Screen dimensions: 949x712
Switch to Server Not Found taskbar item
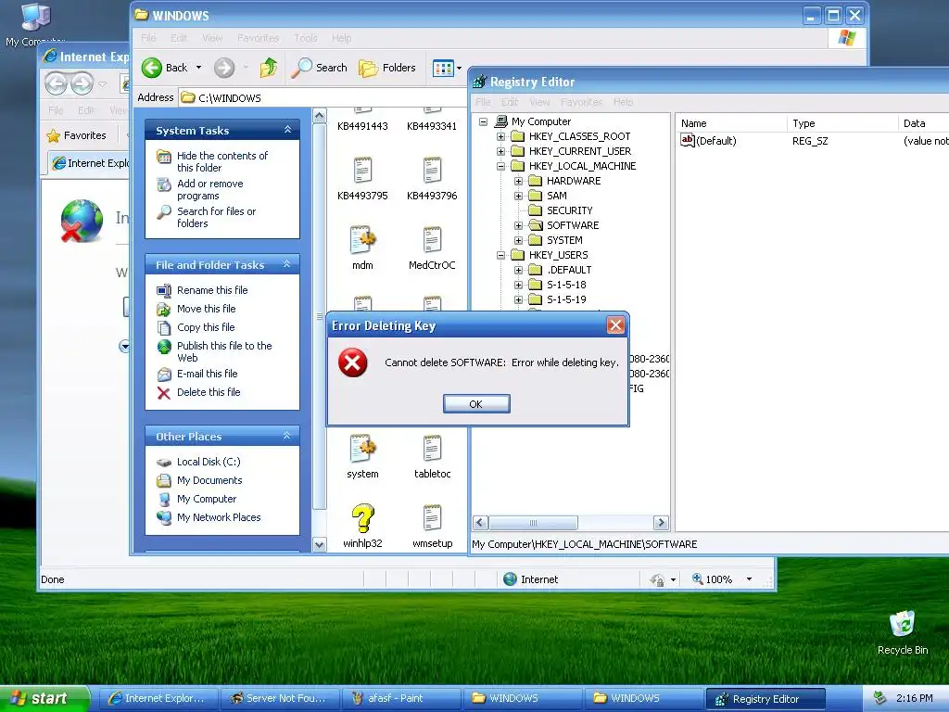(x=280, y=698)
